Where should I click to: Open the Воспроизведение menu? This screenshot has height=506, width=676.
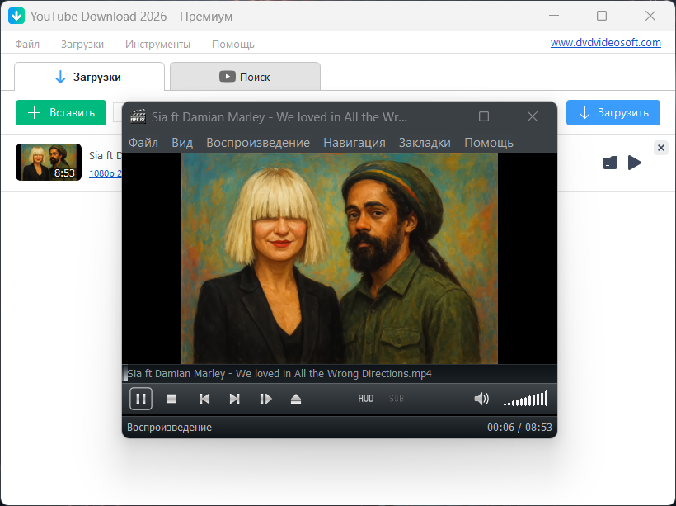point(258,143)
